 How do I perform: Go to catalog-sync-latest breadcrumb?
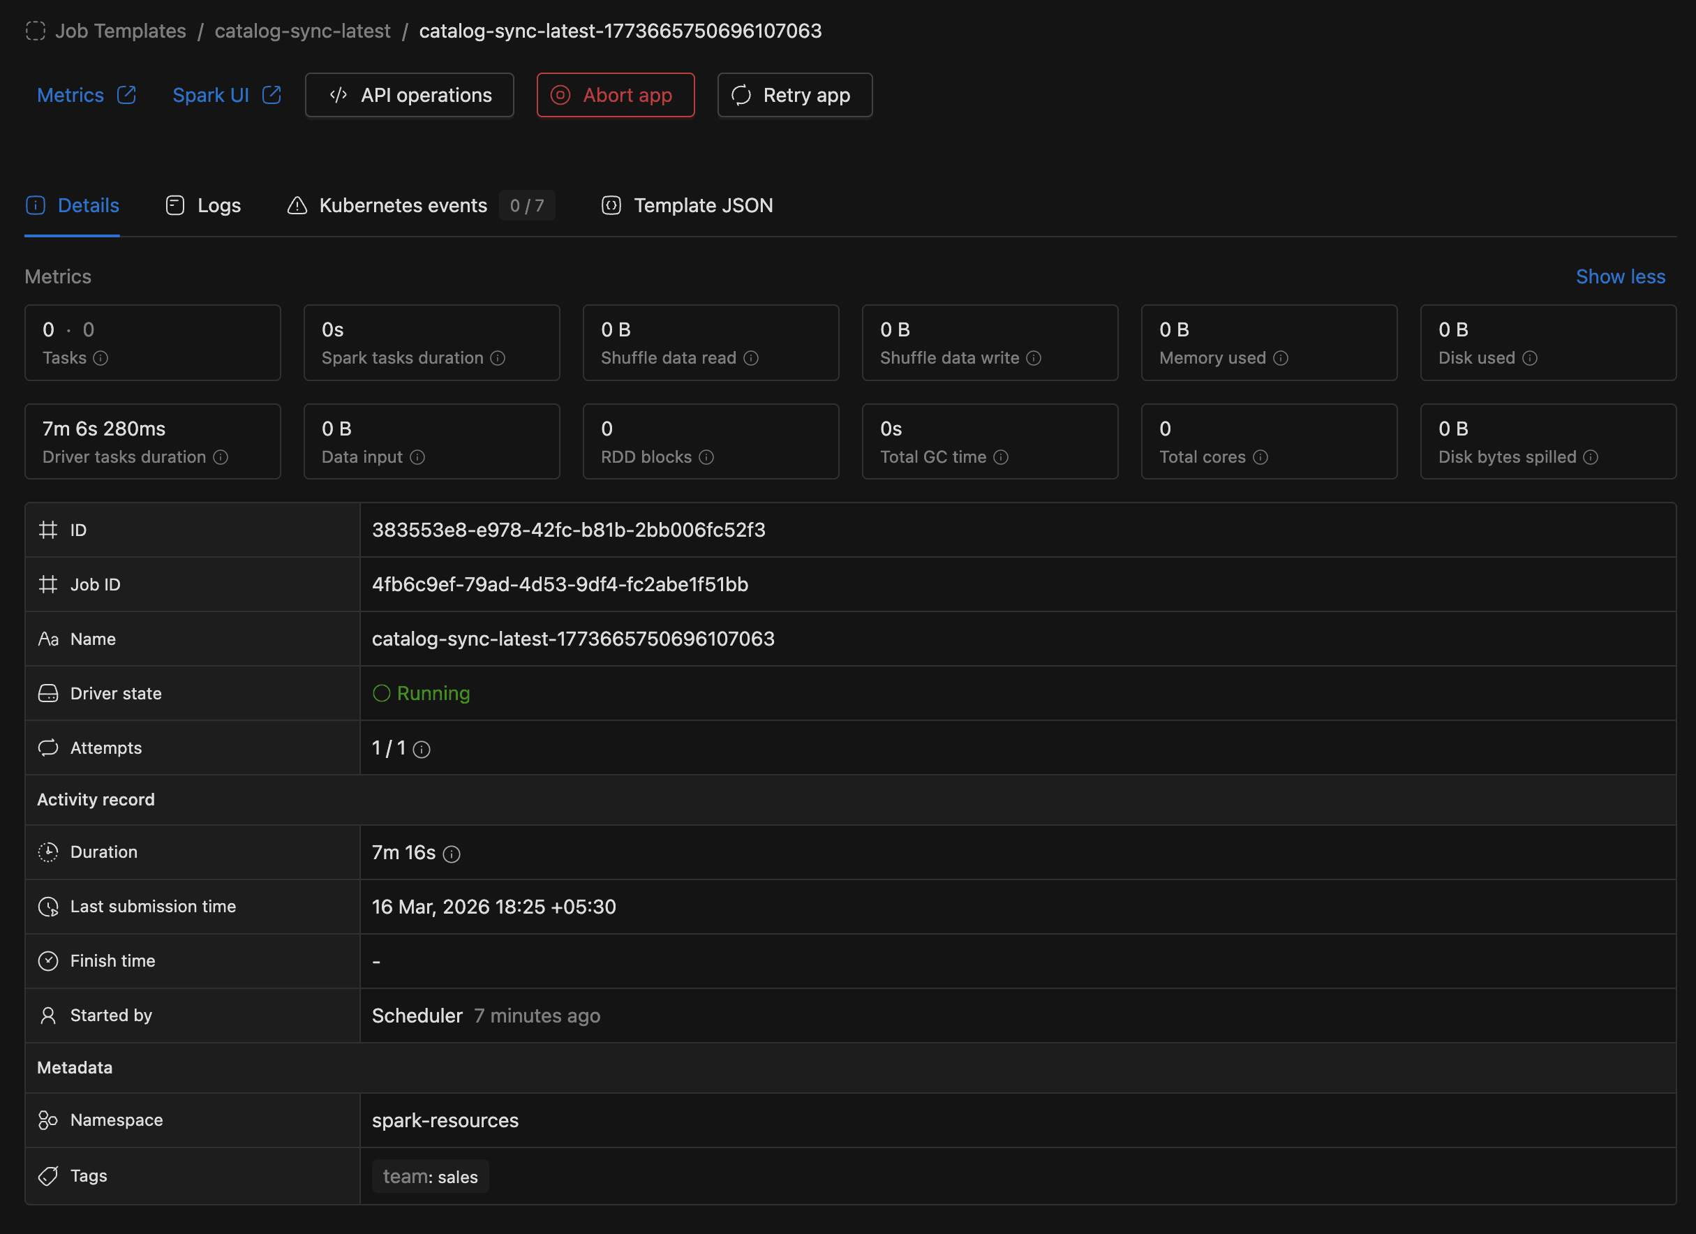tap(302, 31)
